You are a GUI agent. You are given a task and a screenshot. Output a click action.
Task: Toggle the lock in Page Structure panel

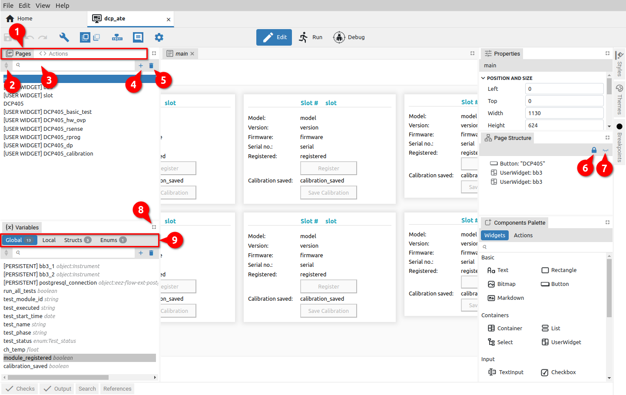(594, 150)
